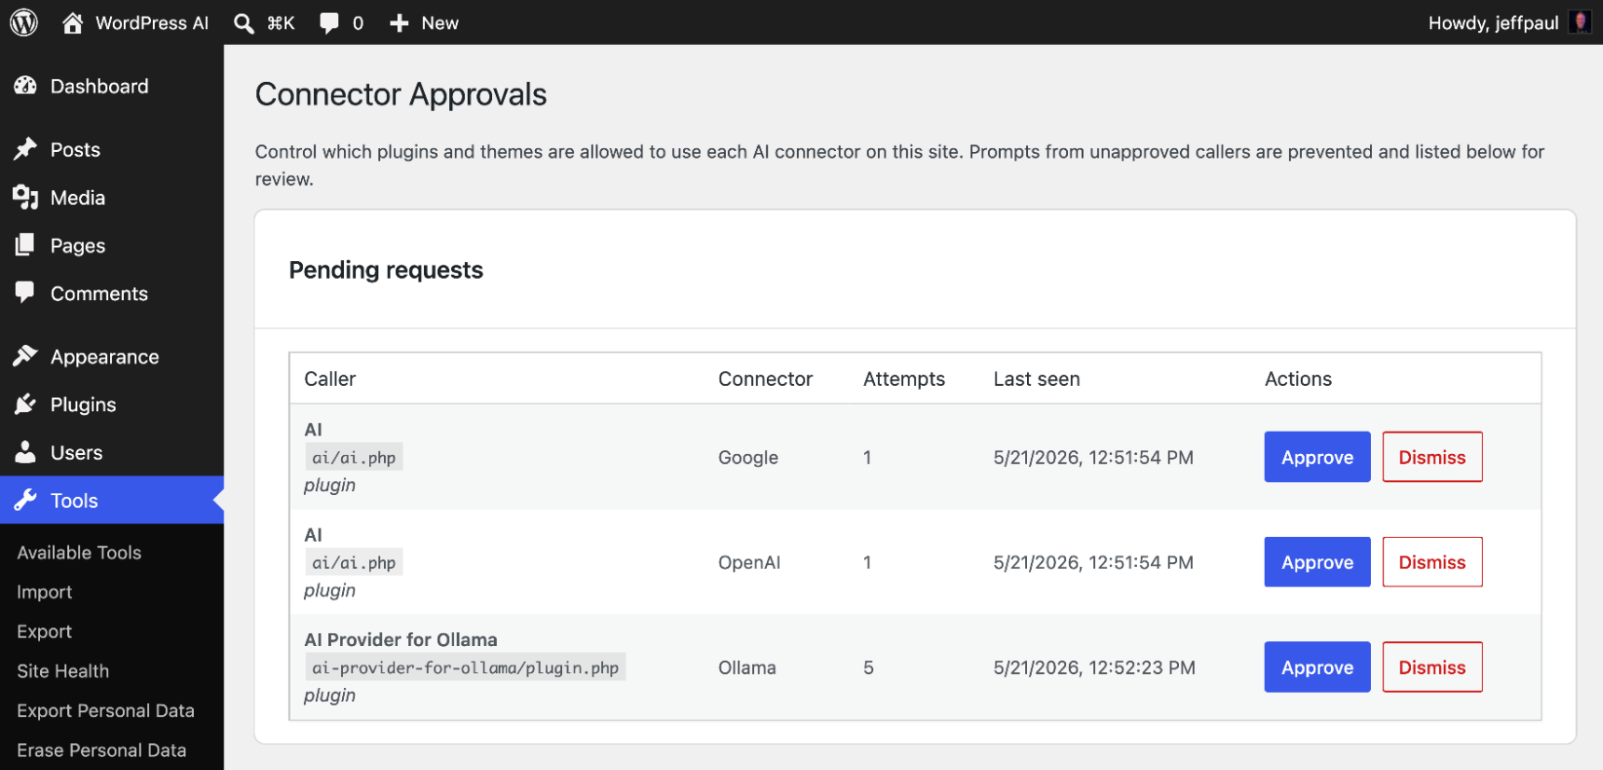This screenshot has height=770, width=1603.
Task: Click the Ollama connector cell
Action: click(747, 667)
